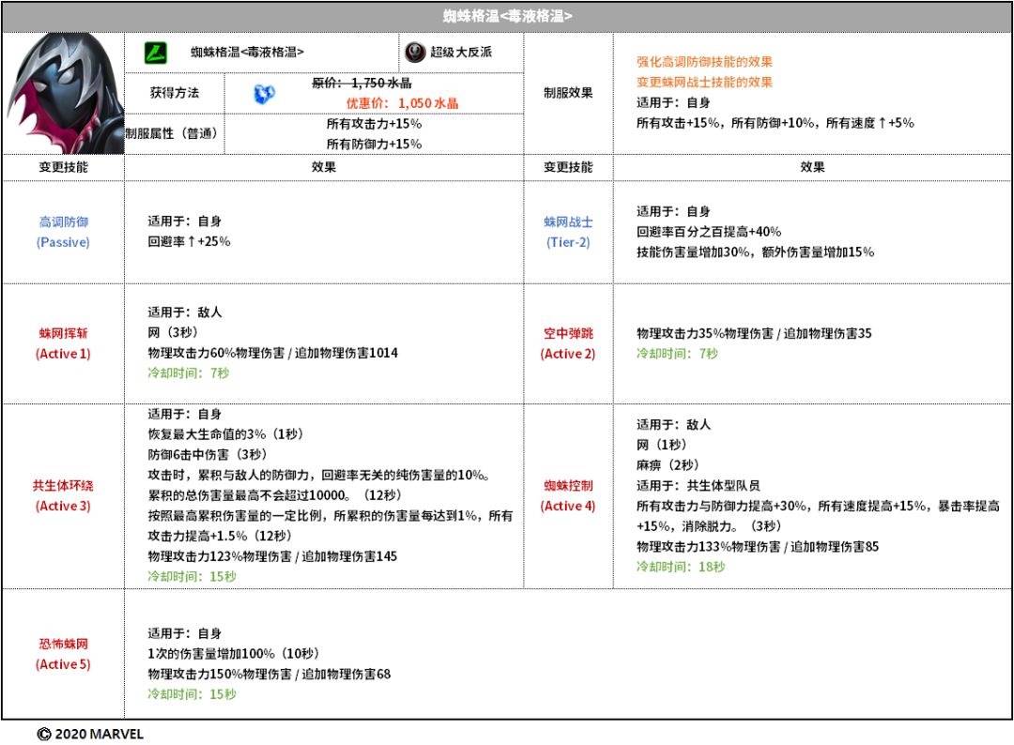The image size is (1014, 745).
Task: Click the 所有防御力+15% stat line
Action: coord(374,144)
